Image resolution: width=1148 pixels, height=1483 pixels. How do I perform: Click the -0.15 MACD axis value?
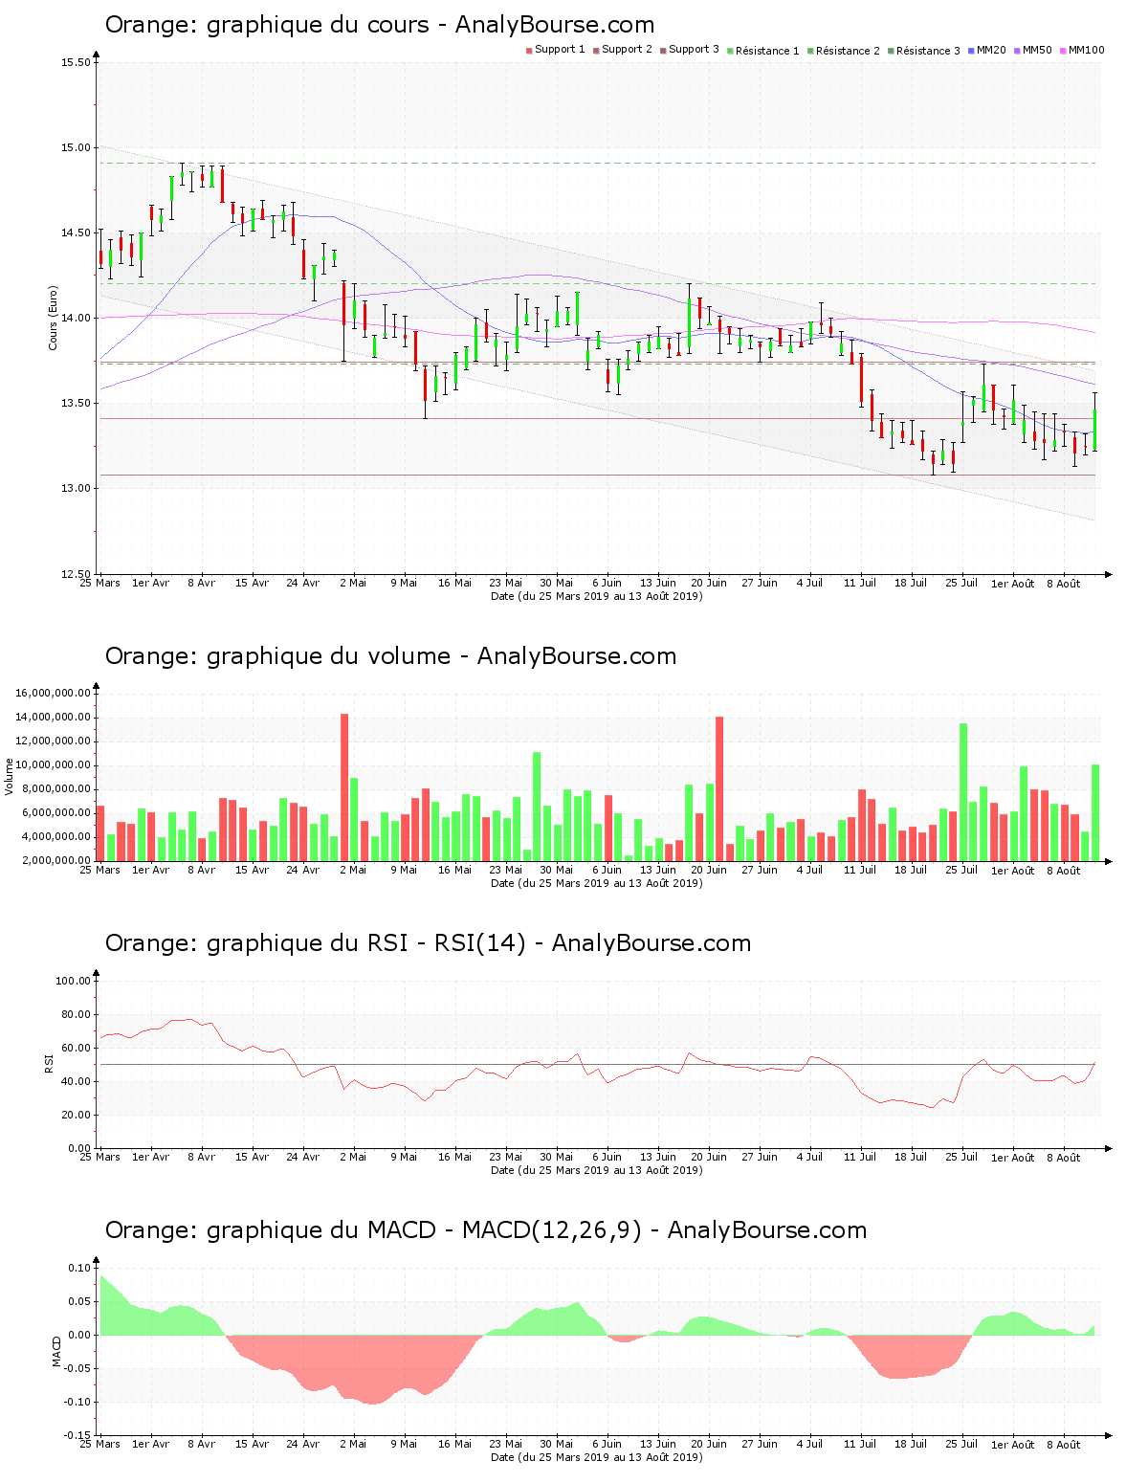[77, 1436]
